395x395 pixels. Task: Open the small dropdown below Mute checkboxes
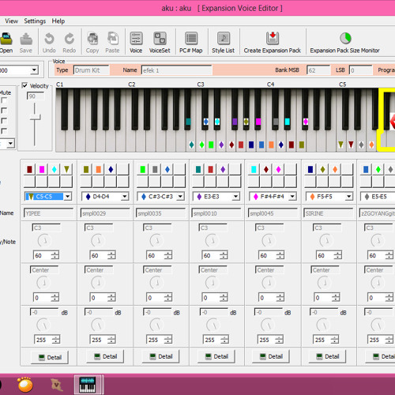10,144
